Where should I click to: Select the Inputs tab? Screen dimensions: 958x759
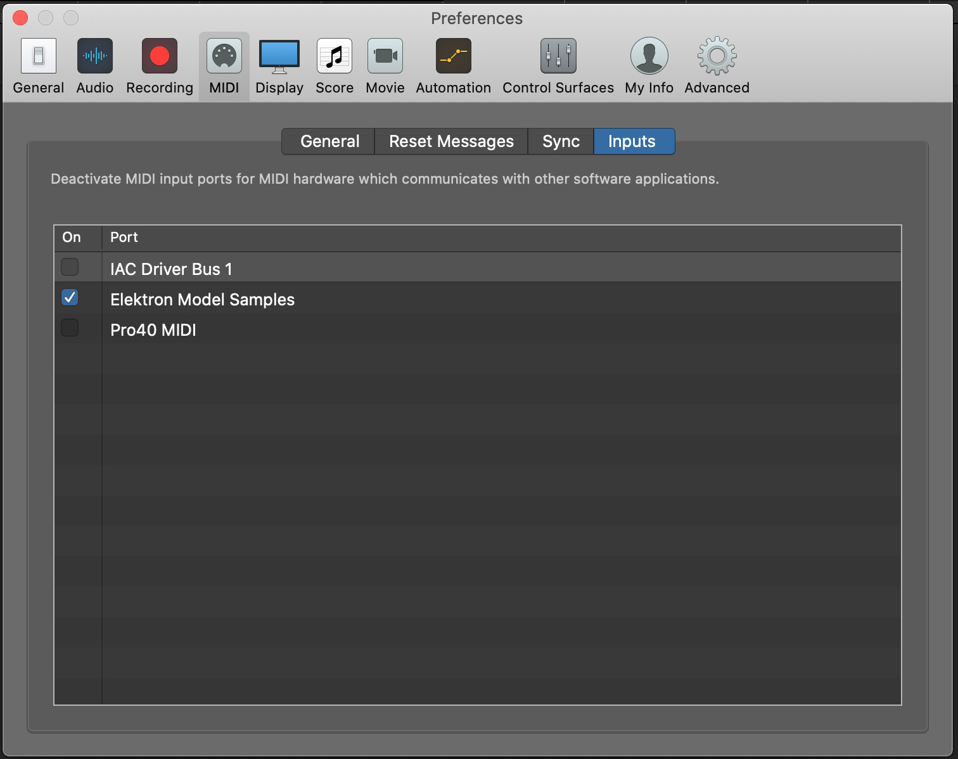click(634, 141)
